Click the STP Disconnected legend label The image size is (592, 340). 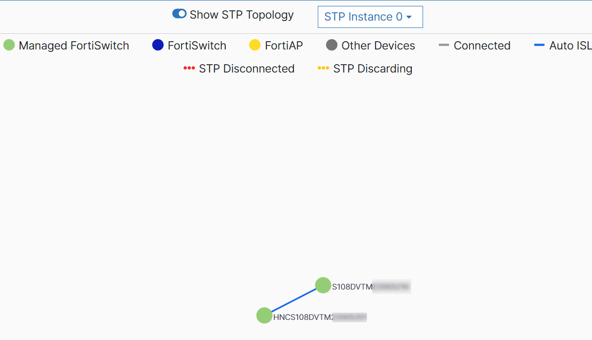pyautogui.click(x=246, y=68)
